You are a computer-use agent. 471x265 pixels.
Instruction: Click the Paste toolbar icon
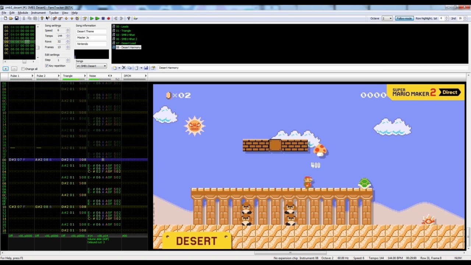click(x=35, y=18)
